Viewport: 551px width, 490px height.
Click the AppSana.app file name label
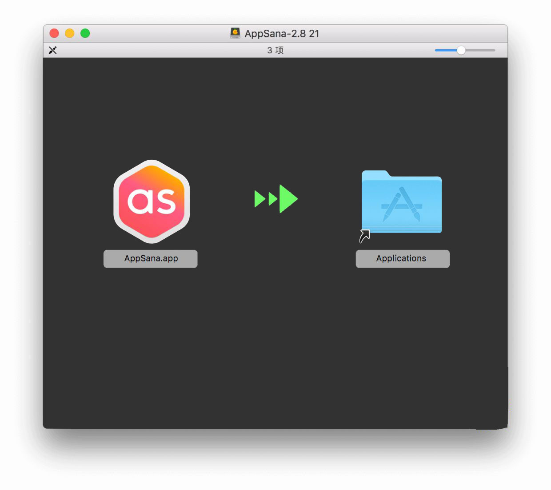(151, 258)
